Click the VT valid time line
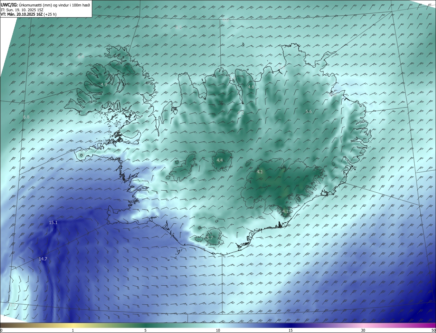436x333 pixels. click(29, 14)
